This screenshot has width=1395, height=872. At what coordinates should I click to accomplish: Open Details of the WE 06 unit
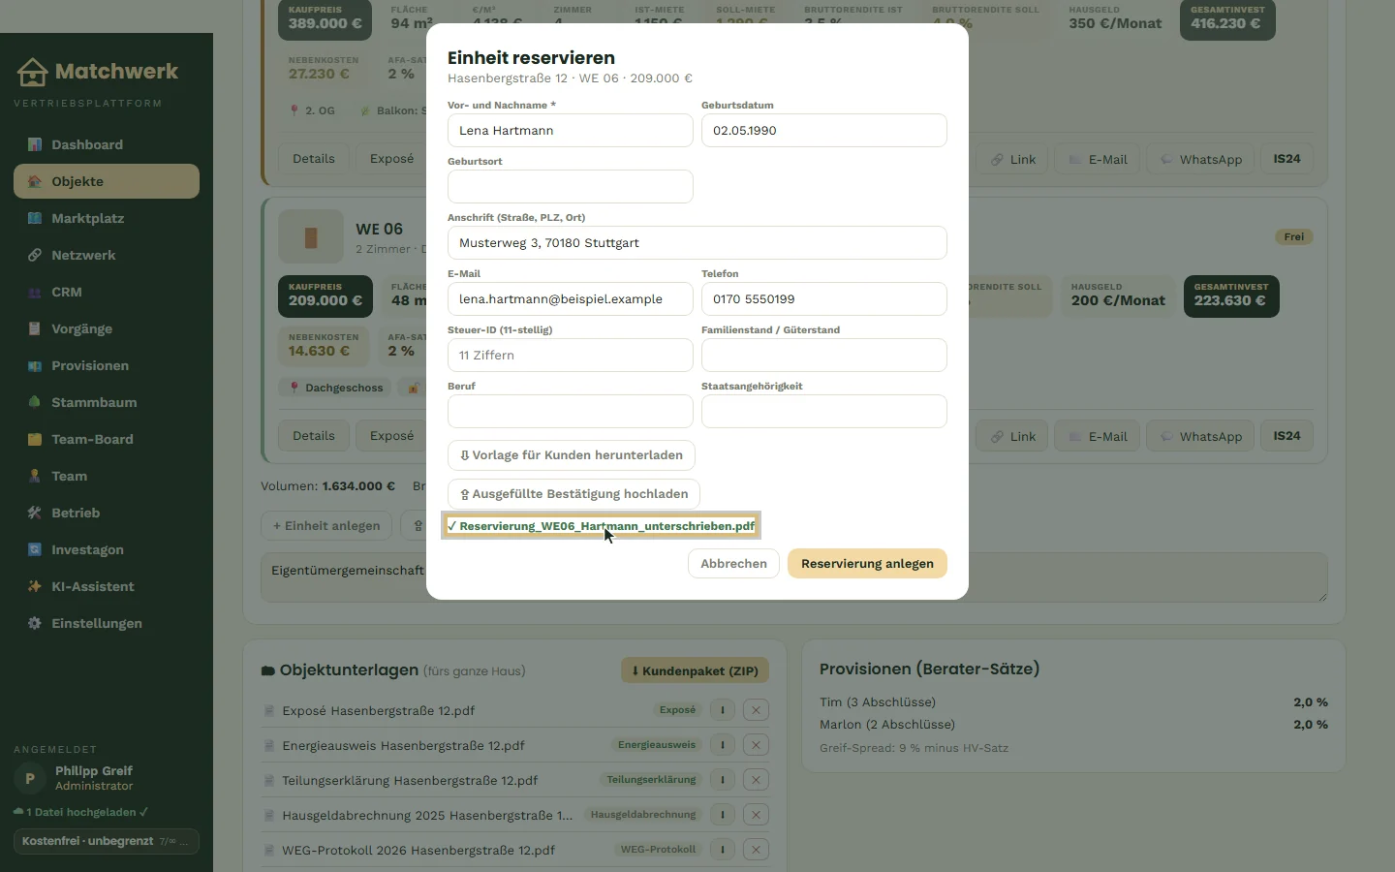click(x=314, y=436)
